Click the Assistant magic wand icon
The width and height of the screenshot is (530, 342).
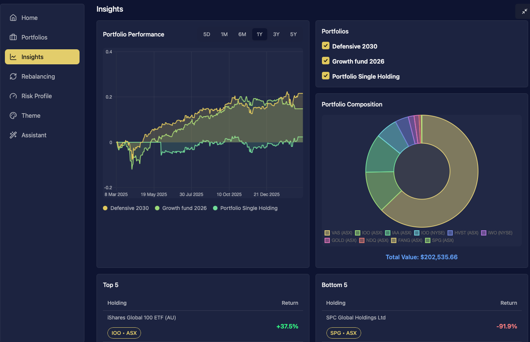click(13, 135)
